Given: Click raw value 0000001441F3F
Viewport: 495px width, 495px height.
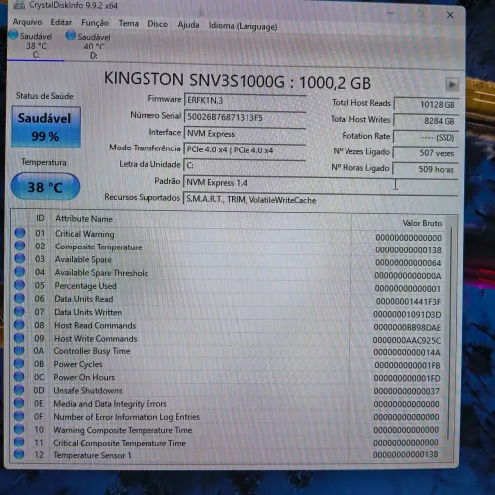Looking at the screenshot, I should 408,302.
